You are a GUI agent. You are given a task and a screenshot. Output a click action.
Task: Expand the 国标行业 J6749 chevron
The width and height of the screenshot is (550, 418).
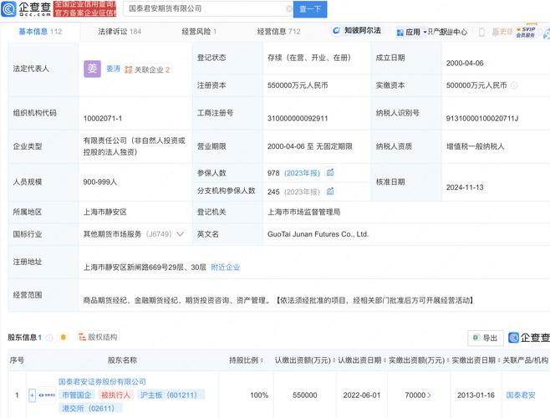coord(180,234)
